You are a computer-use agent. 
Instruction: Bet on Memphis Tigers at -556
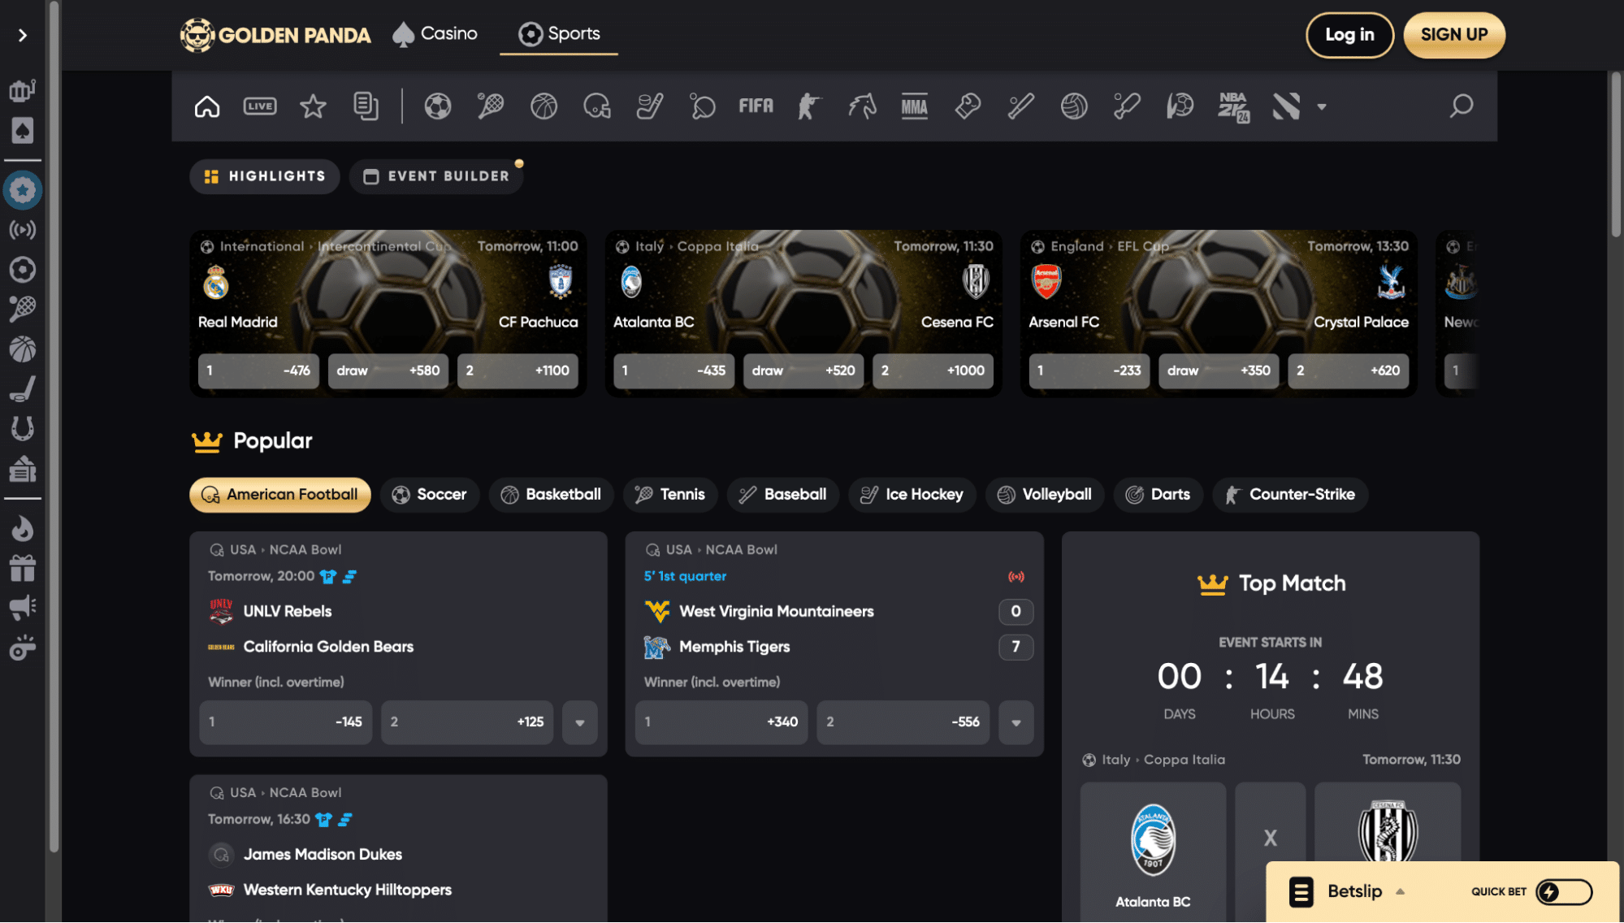pos(903,722)
